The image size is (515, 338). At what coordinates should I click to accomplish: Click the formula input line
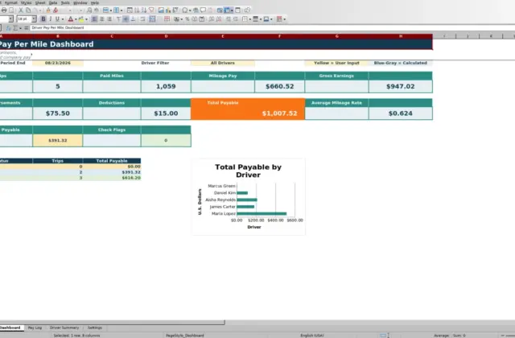pos(273,28)
